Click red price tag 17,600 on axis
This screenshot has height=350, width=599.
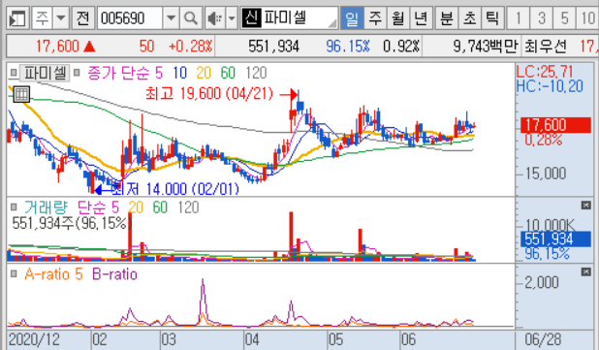(555, 125)
